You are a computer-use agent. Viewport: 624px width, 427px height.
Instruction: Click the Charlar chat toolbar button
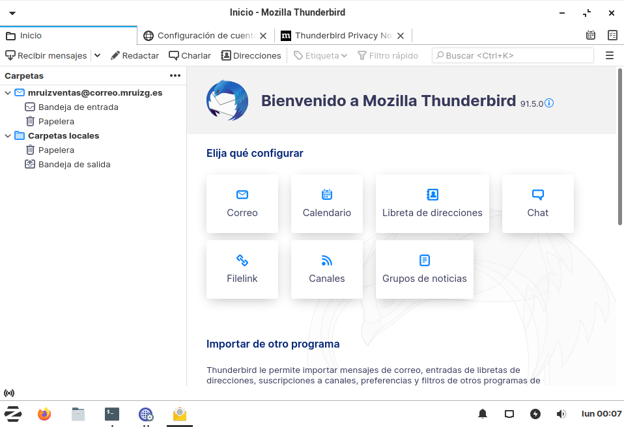[x=190, y=56]
